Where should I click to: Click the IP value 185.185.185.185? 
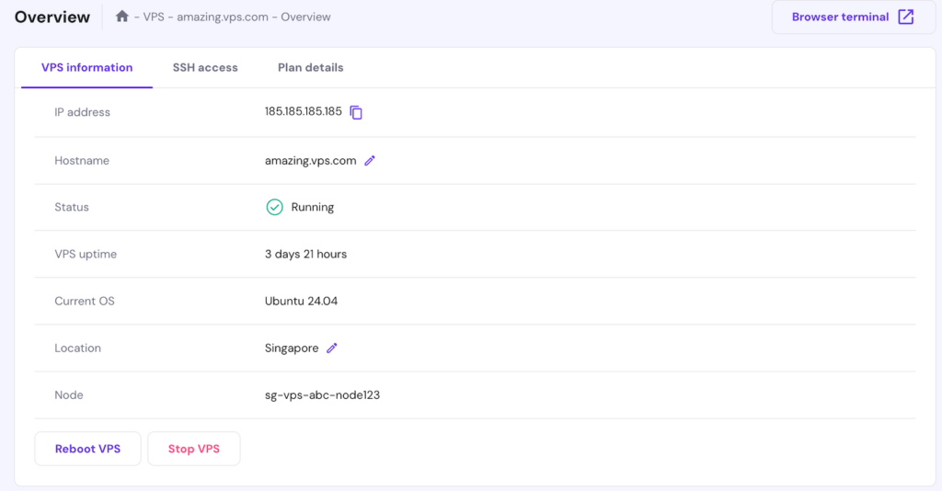pyautogui.click(x=304, y=111)
